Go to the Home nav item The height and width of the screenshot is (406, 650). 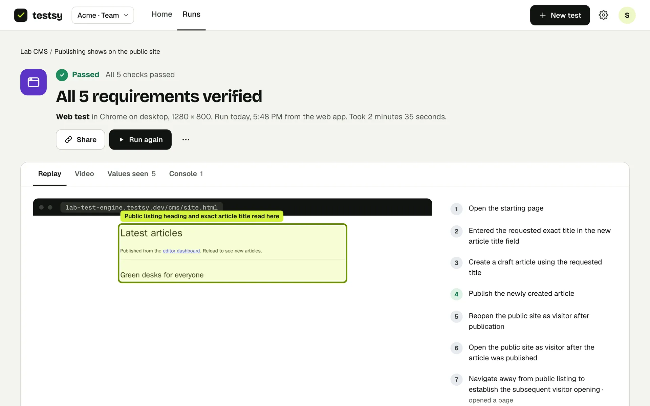coord(162,14)
